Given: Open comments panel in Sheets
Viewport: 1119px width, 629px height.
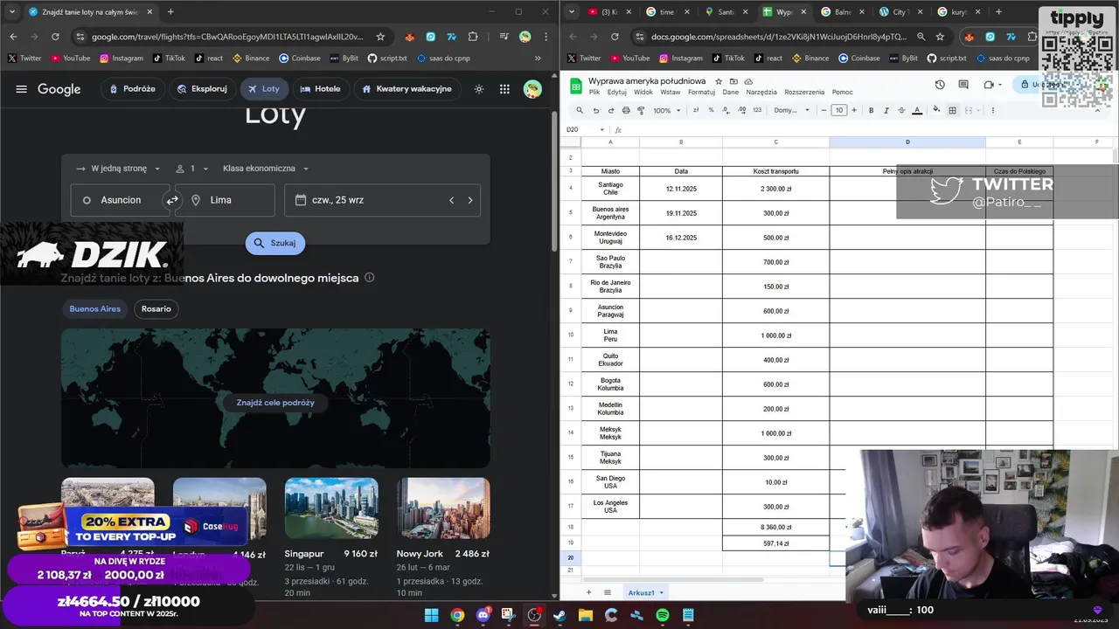Looking at the screenshot, I should [963, 85].
